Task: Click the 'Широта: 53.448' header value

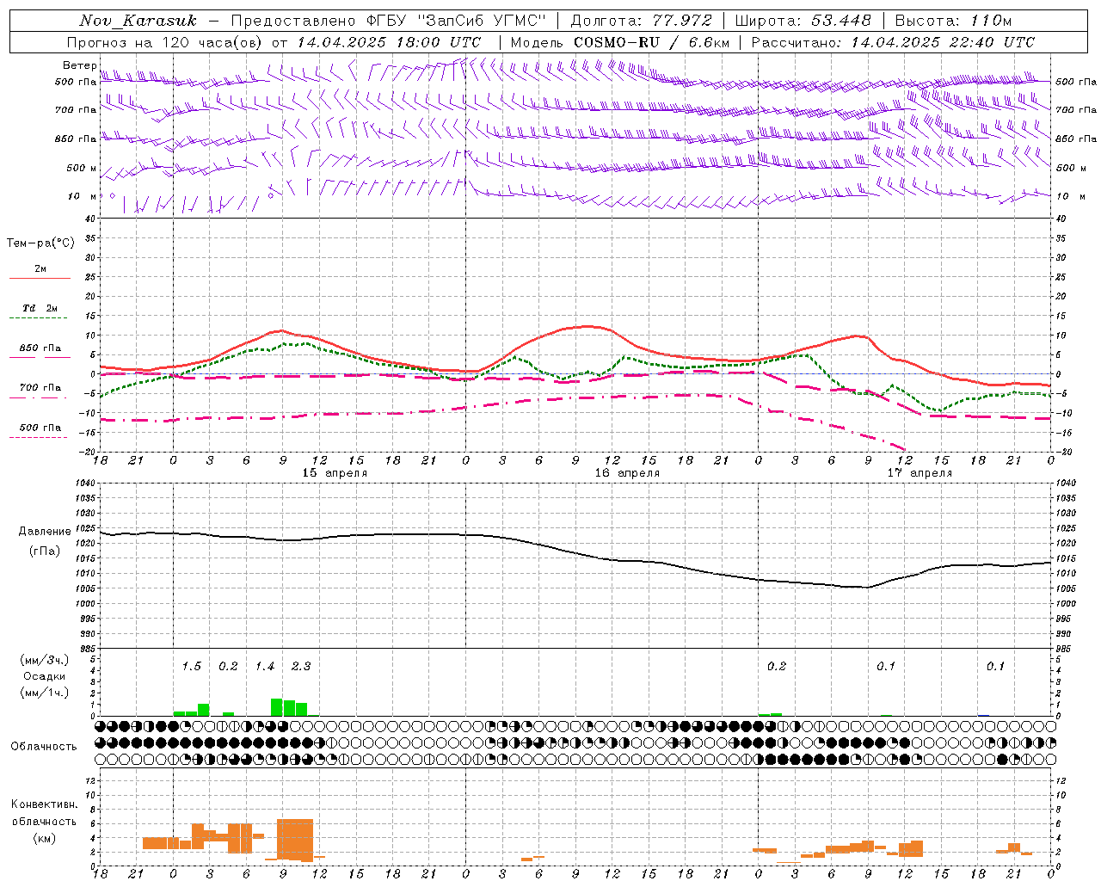Action: coord(803,21)
